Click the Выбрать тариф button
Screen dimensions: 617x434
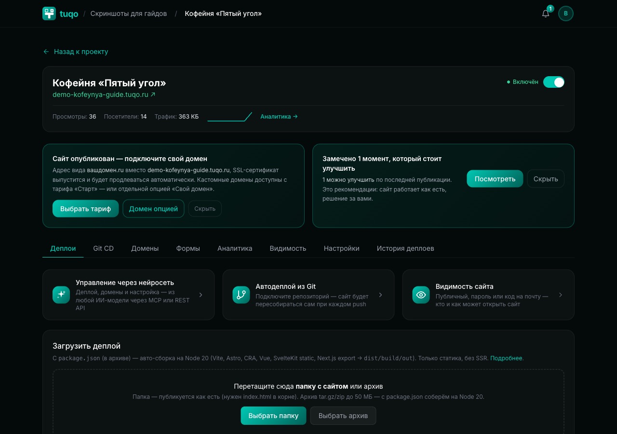[86, 209]
